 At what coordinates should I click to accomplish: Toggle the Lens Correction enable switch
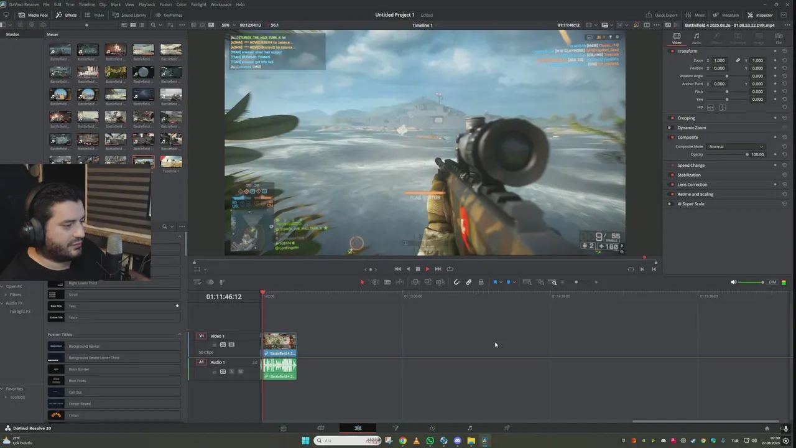[x=672, y=184]
